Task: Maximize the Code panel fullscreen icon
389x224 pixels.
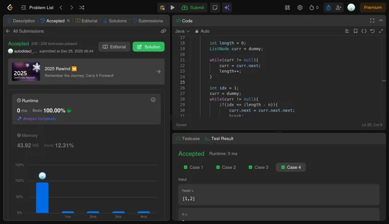Action: tap(372, 21)
